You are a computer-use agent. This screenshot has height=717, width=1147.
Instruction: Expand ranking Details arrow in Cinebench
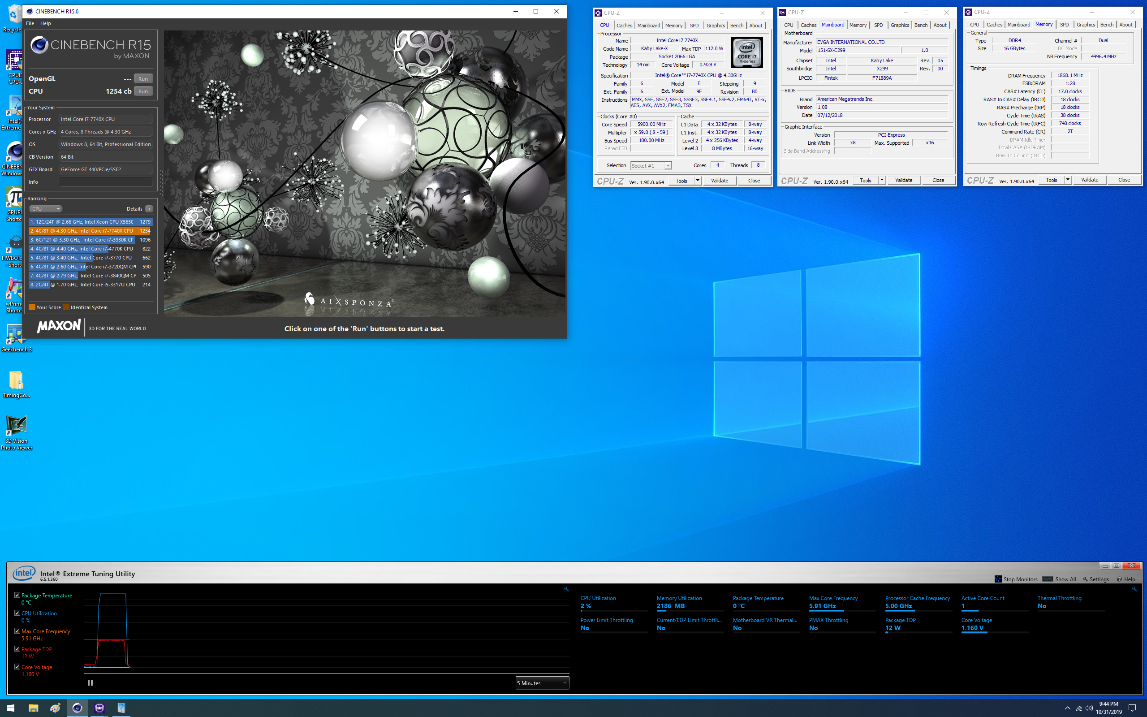(149, 209)
